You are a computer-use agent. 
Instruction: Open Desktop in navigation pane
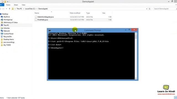tap(5, 14)
